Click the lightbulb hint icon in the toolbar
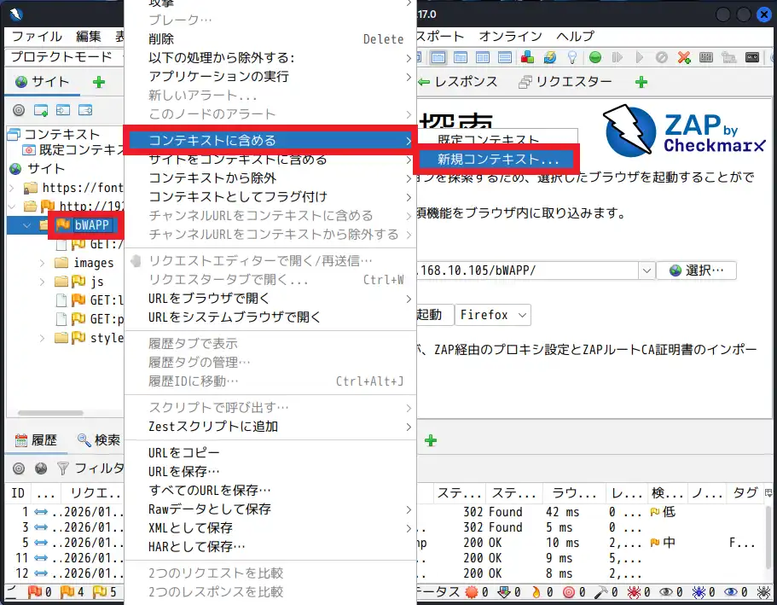 tap(572, 56)
